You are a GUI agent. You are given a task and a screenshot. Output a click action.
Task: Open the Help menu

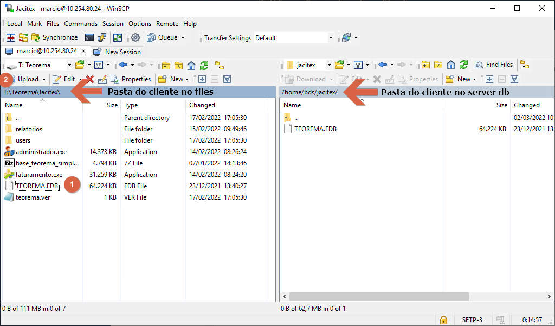(x=190, y=24)
